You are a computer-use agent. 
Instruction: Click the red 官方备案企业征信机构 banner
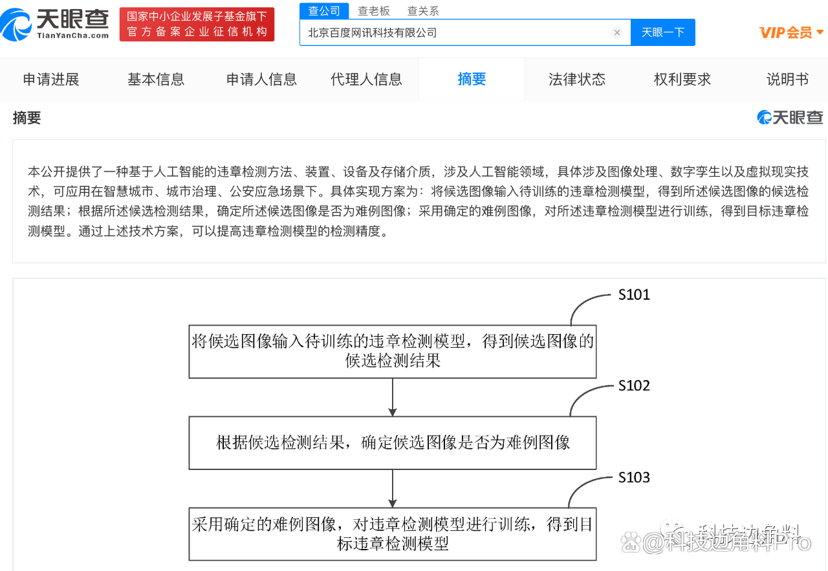click(x=197, y=25)
